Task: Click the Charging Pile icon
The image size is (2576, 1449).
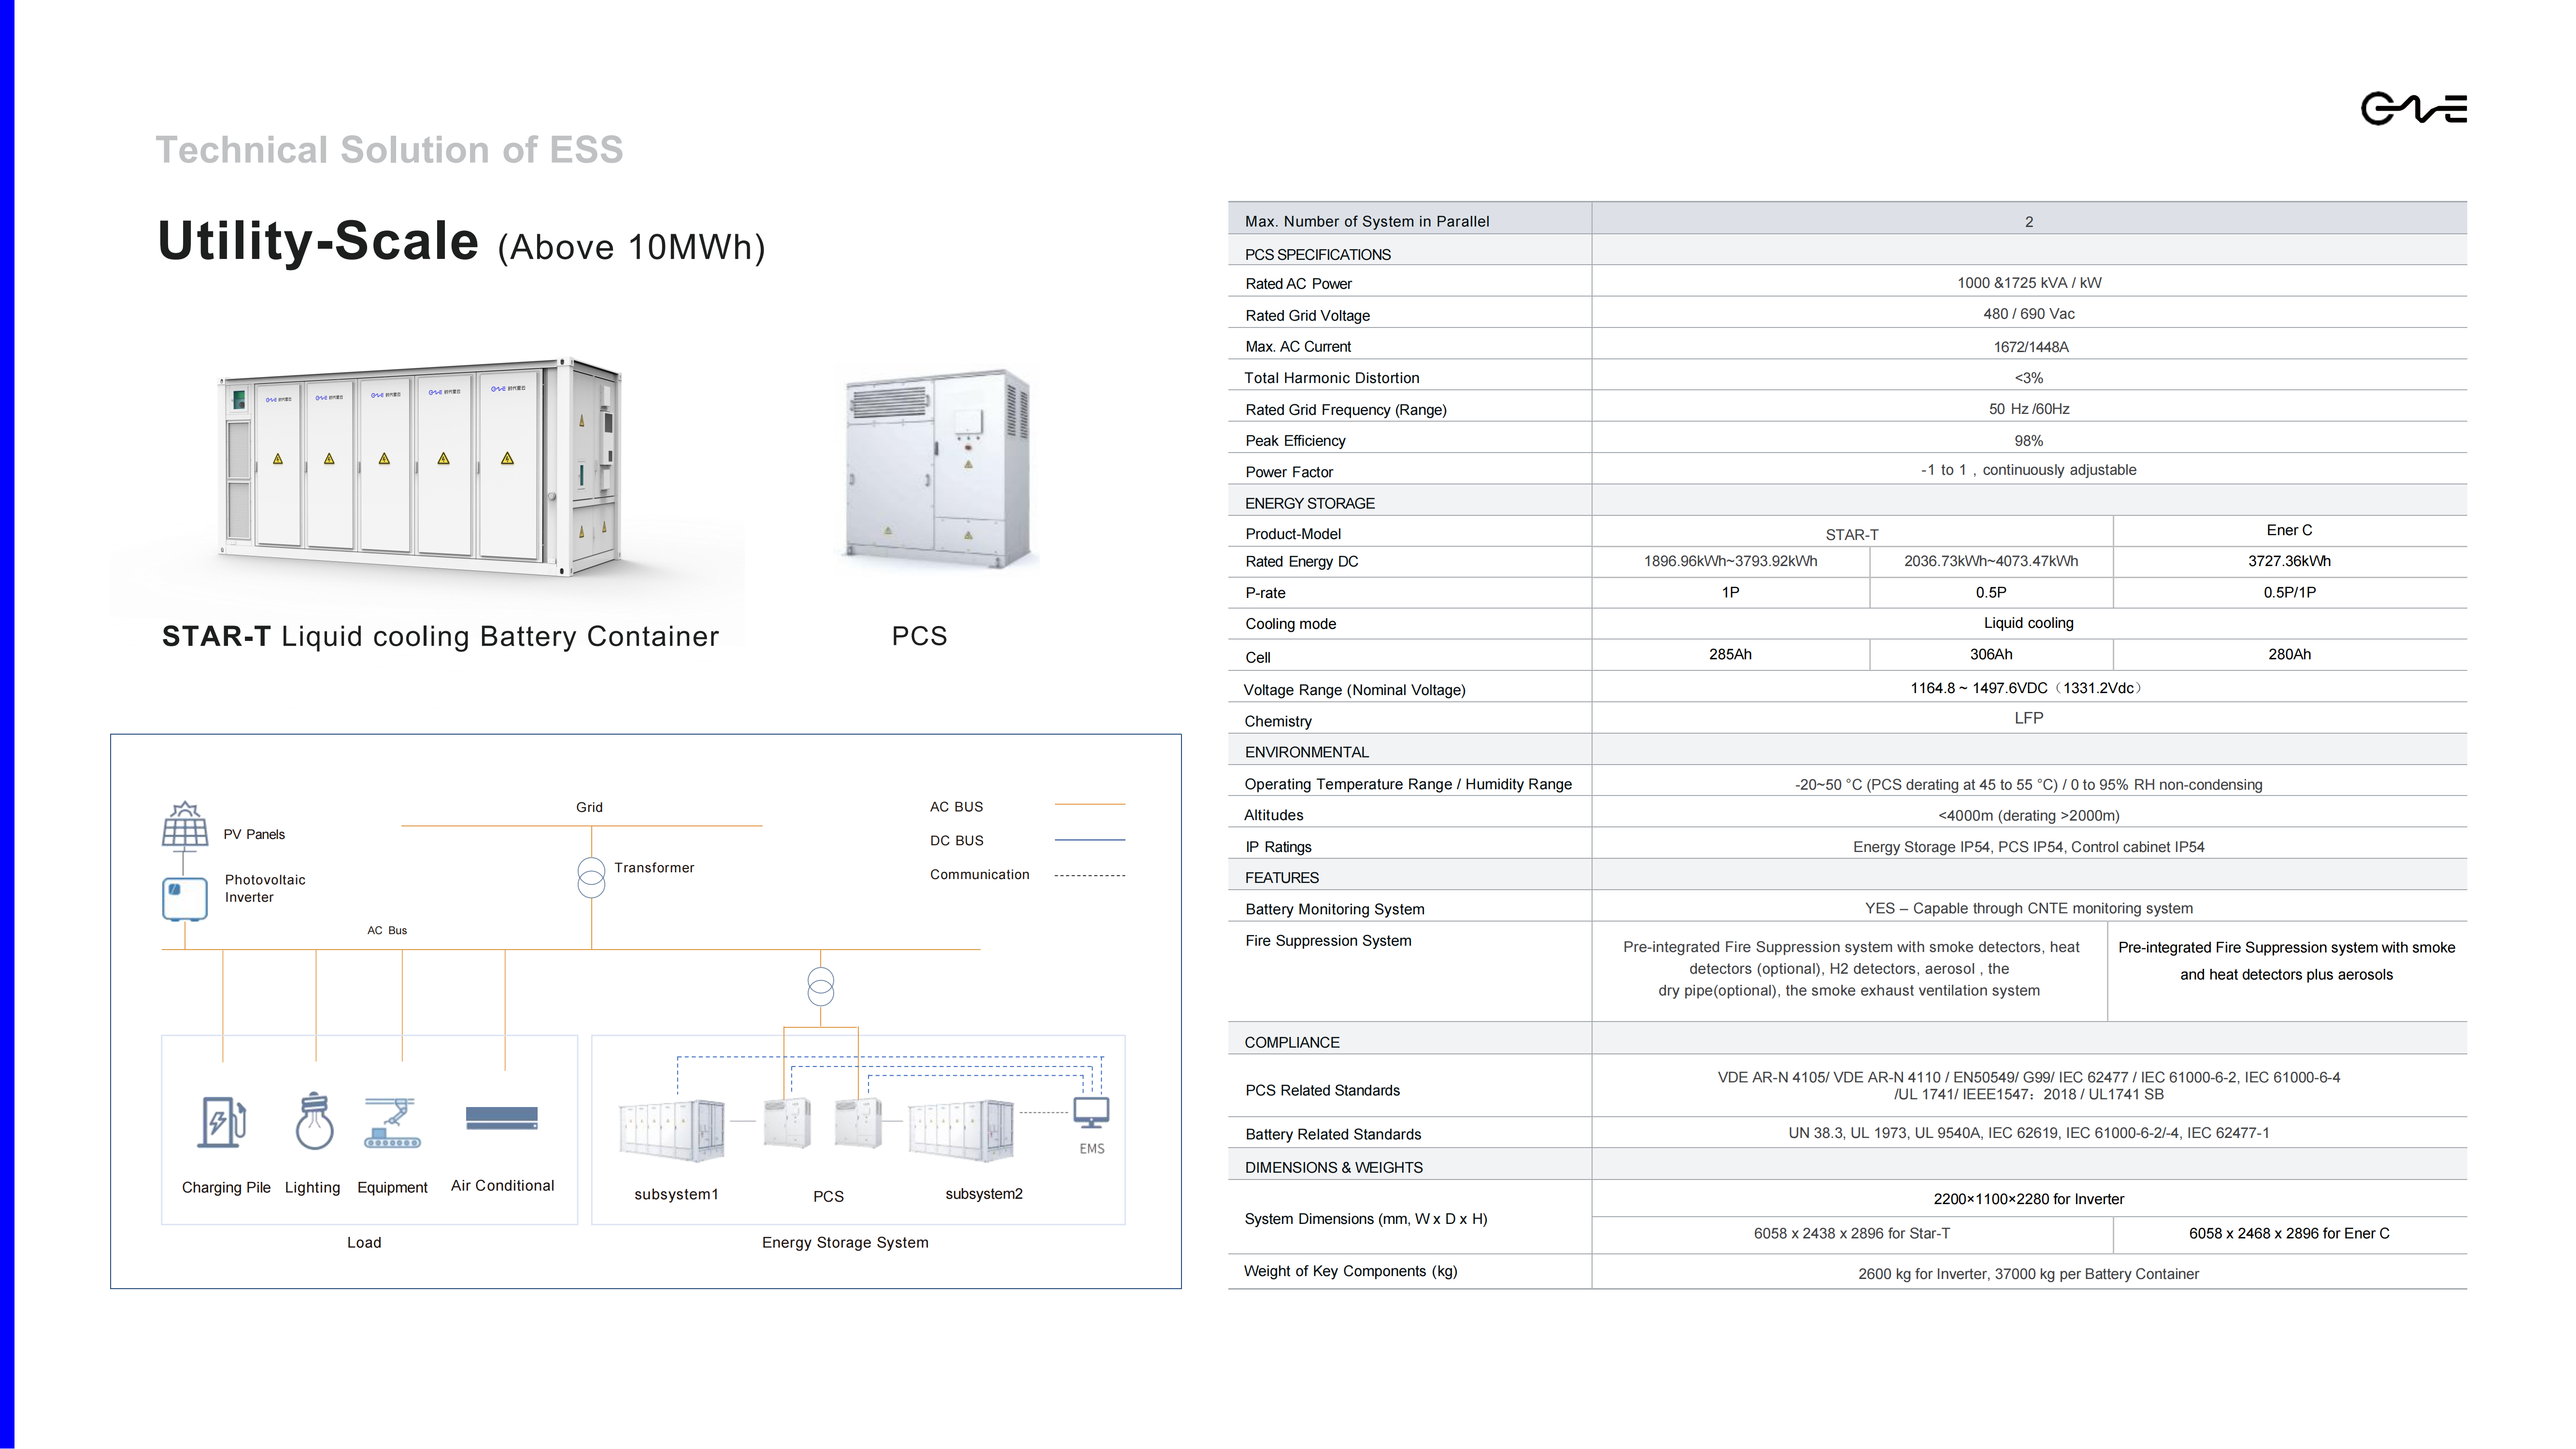Action: click(222, 1122)
